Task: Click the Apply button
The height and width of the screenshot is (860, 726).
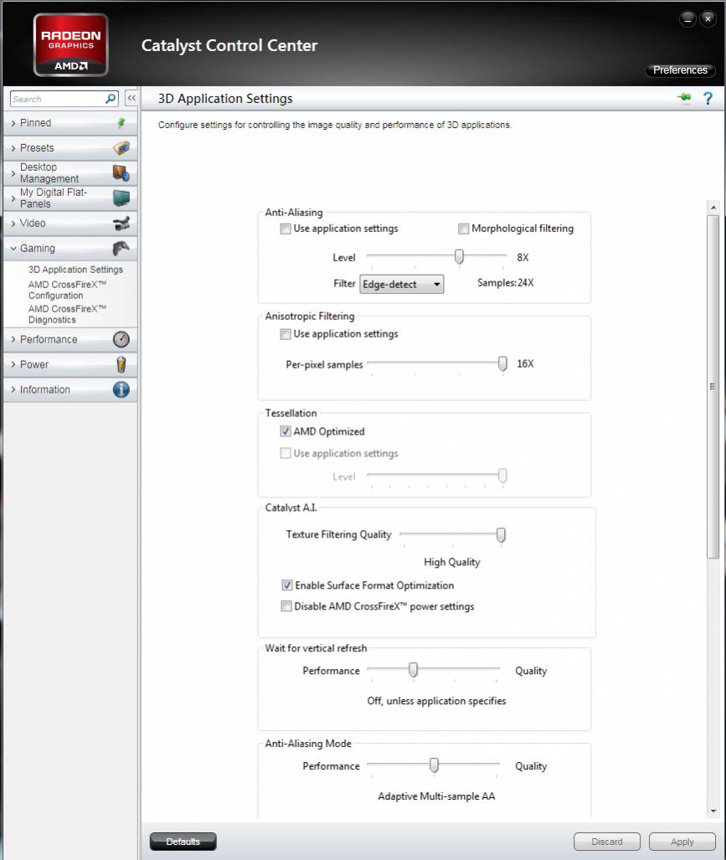Action: point(682,842)
